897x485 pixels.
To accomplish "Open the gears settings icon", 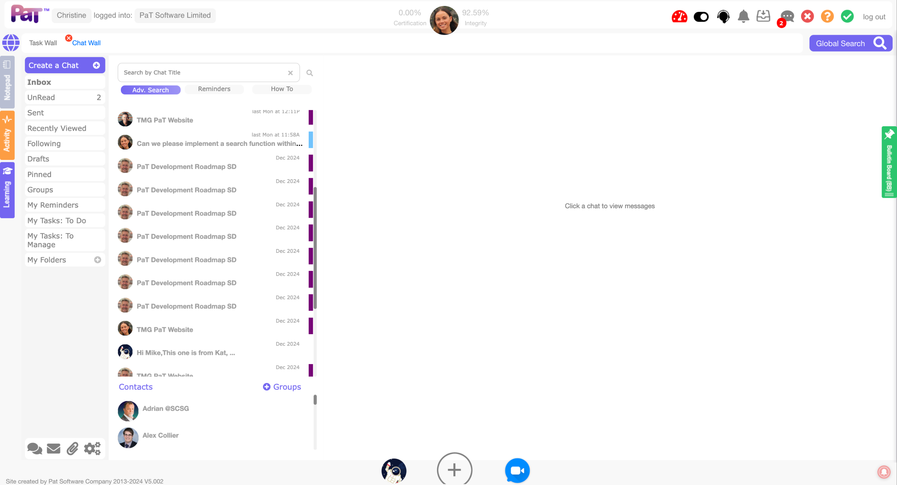I will [x=92, y=449].
